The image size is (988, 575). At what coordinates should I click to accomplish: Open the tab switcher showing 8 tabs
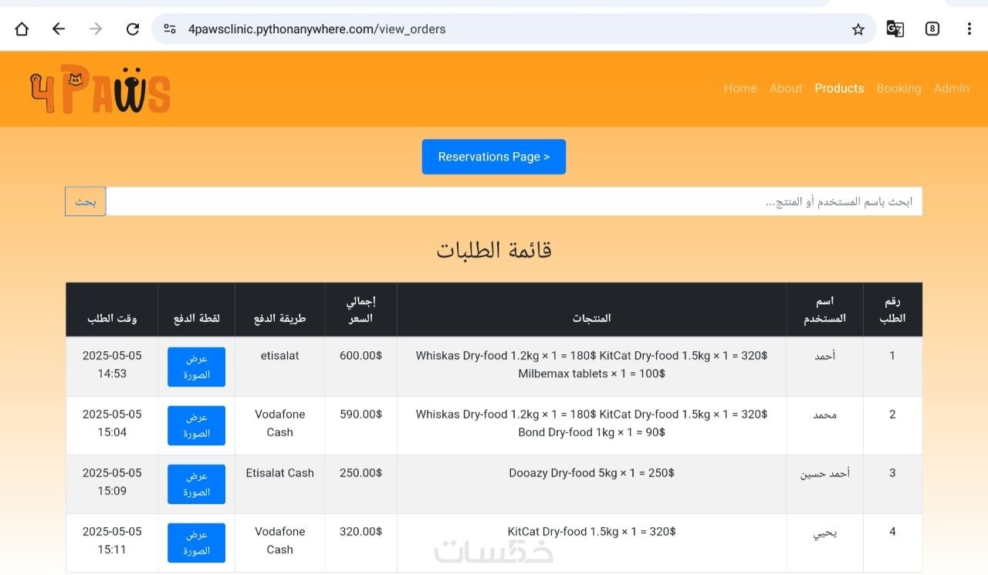pyautogui.click(x=932, y=29)
